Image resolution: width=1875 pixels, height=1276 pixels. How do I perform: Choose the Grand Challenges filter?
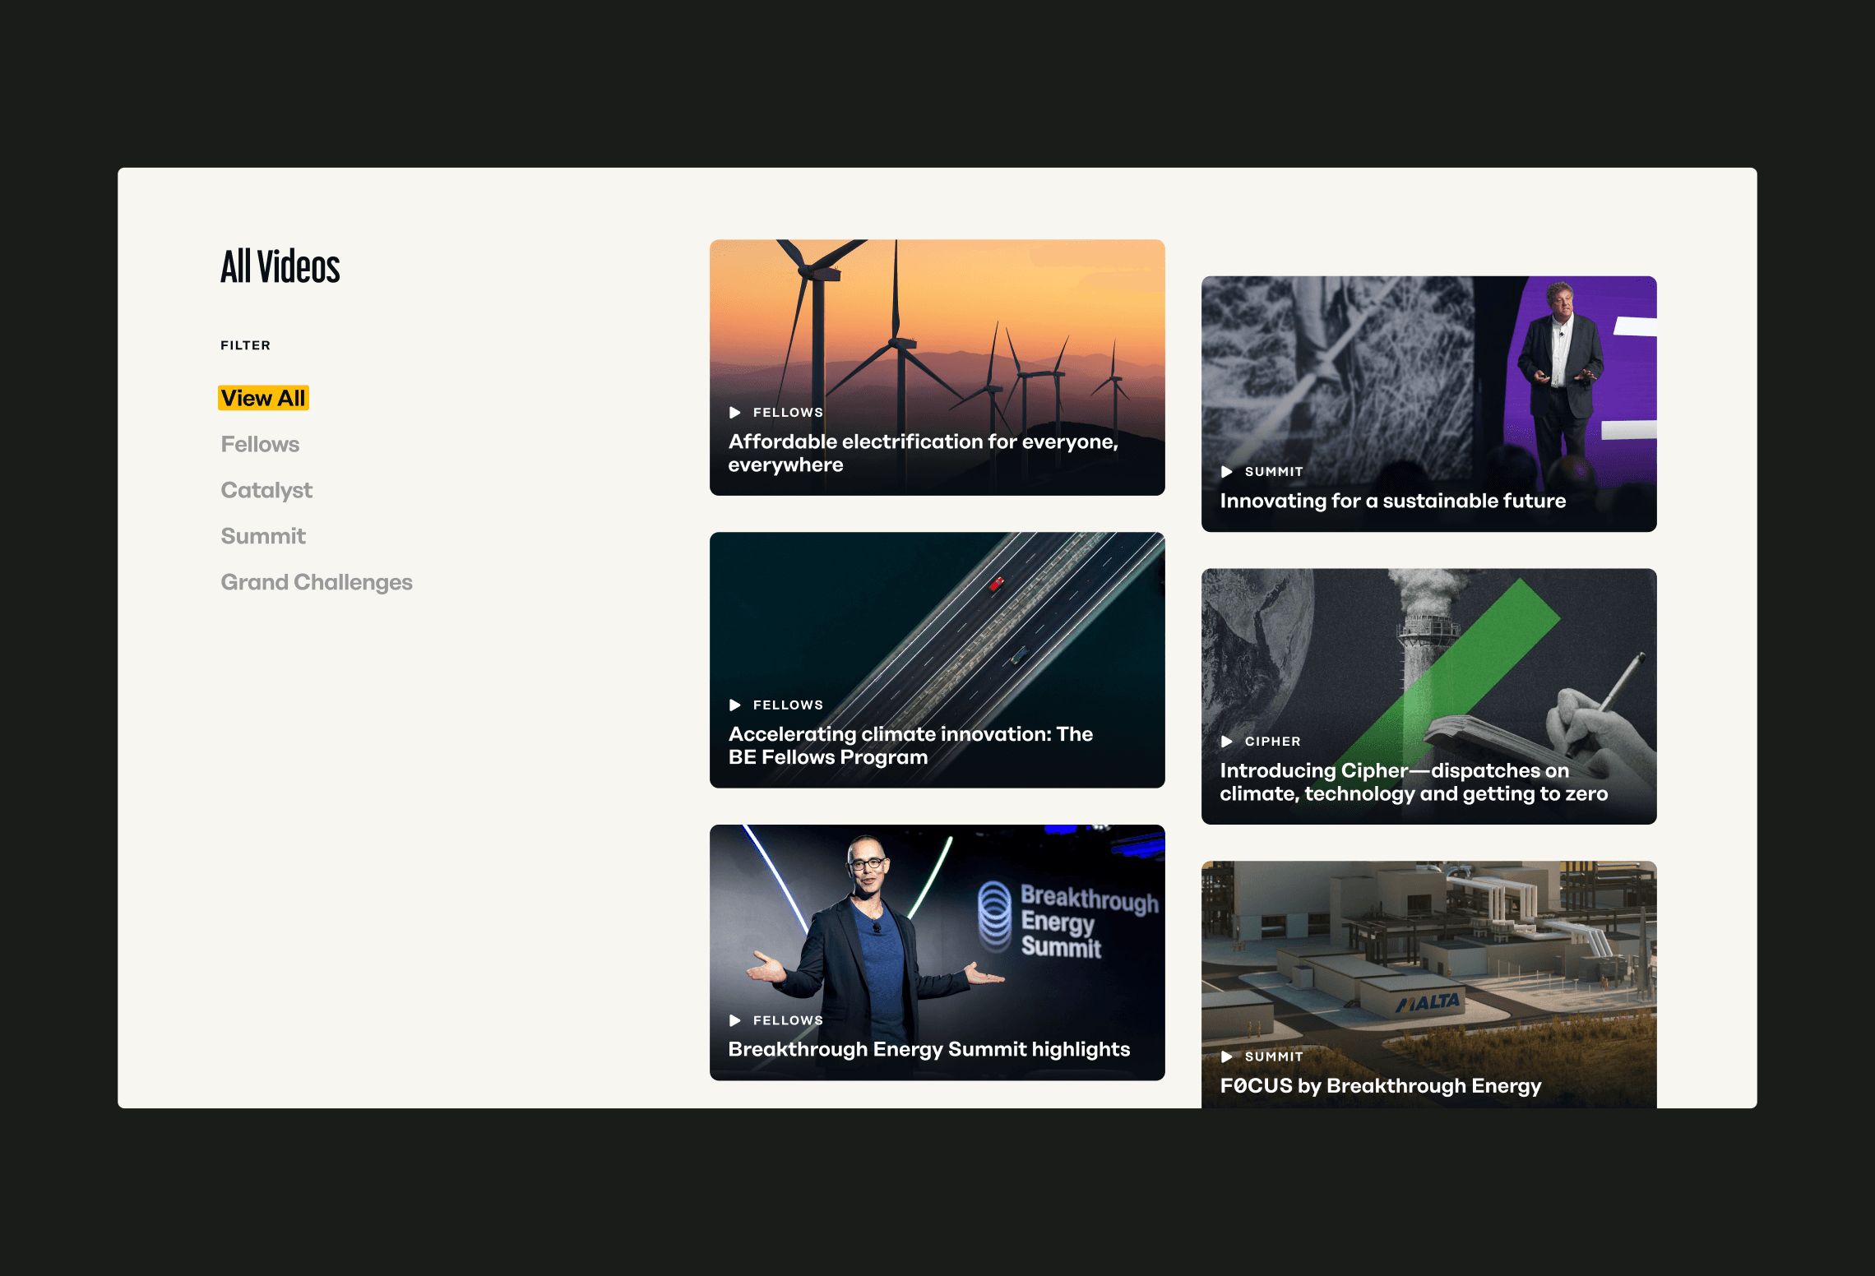(317, 582)
